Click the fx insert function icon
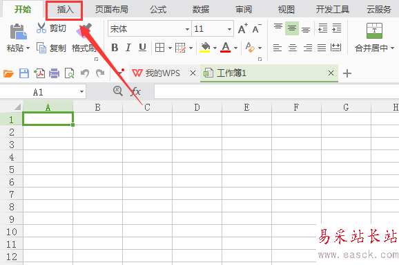Image resolution: width=399 pixels, height=265 pixels. pos(135,91)
